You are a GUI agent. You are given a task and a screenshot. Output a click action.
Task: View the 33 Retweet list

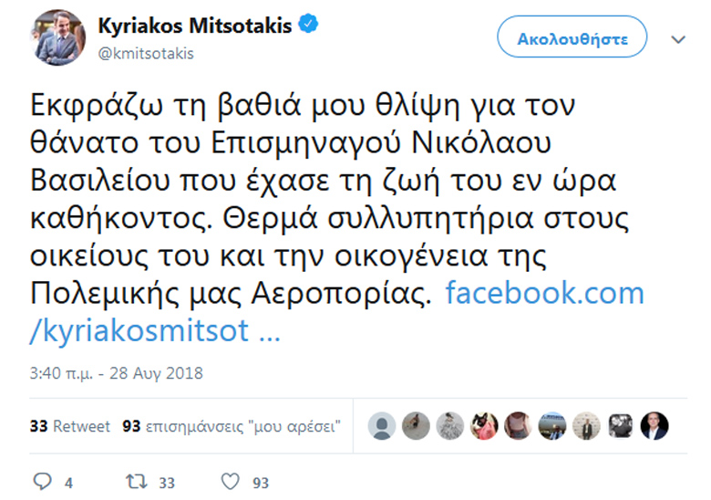click(x=70, y=426)
